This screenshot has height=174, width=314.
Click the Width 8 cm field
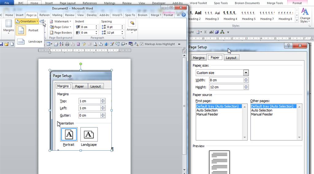coord(226,80)
